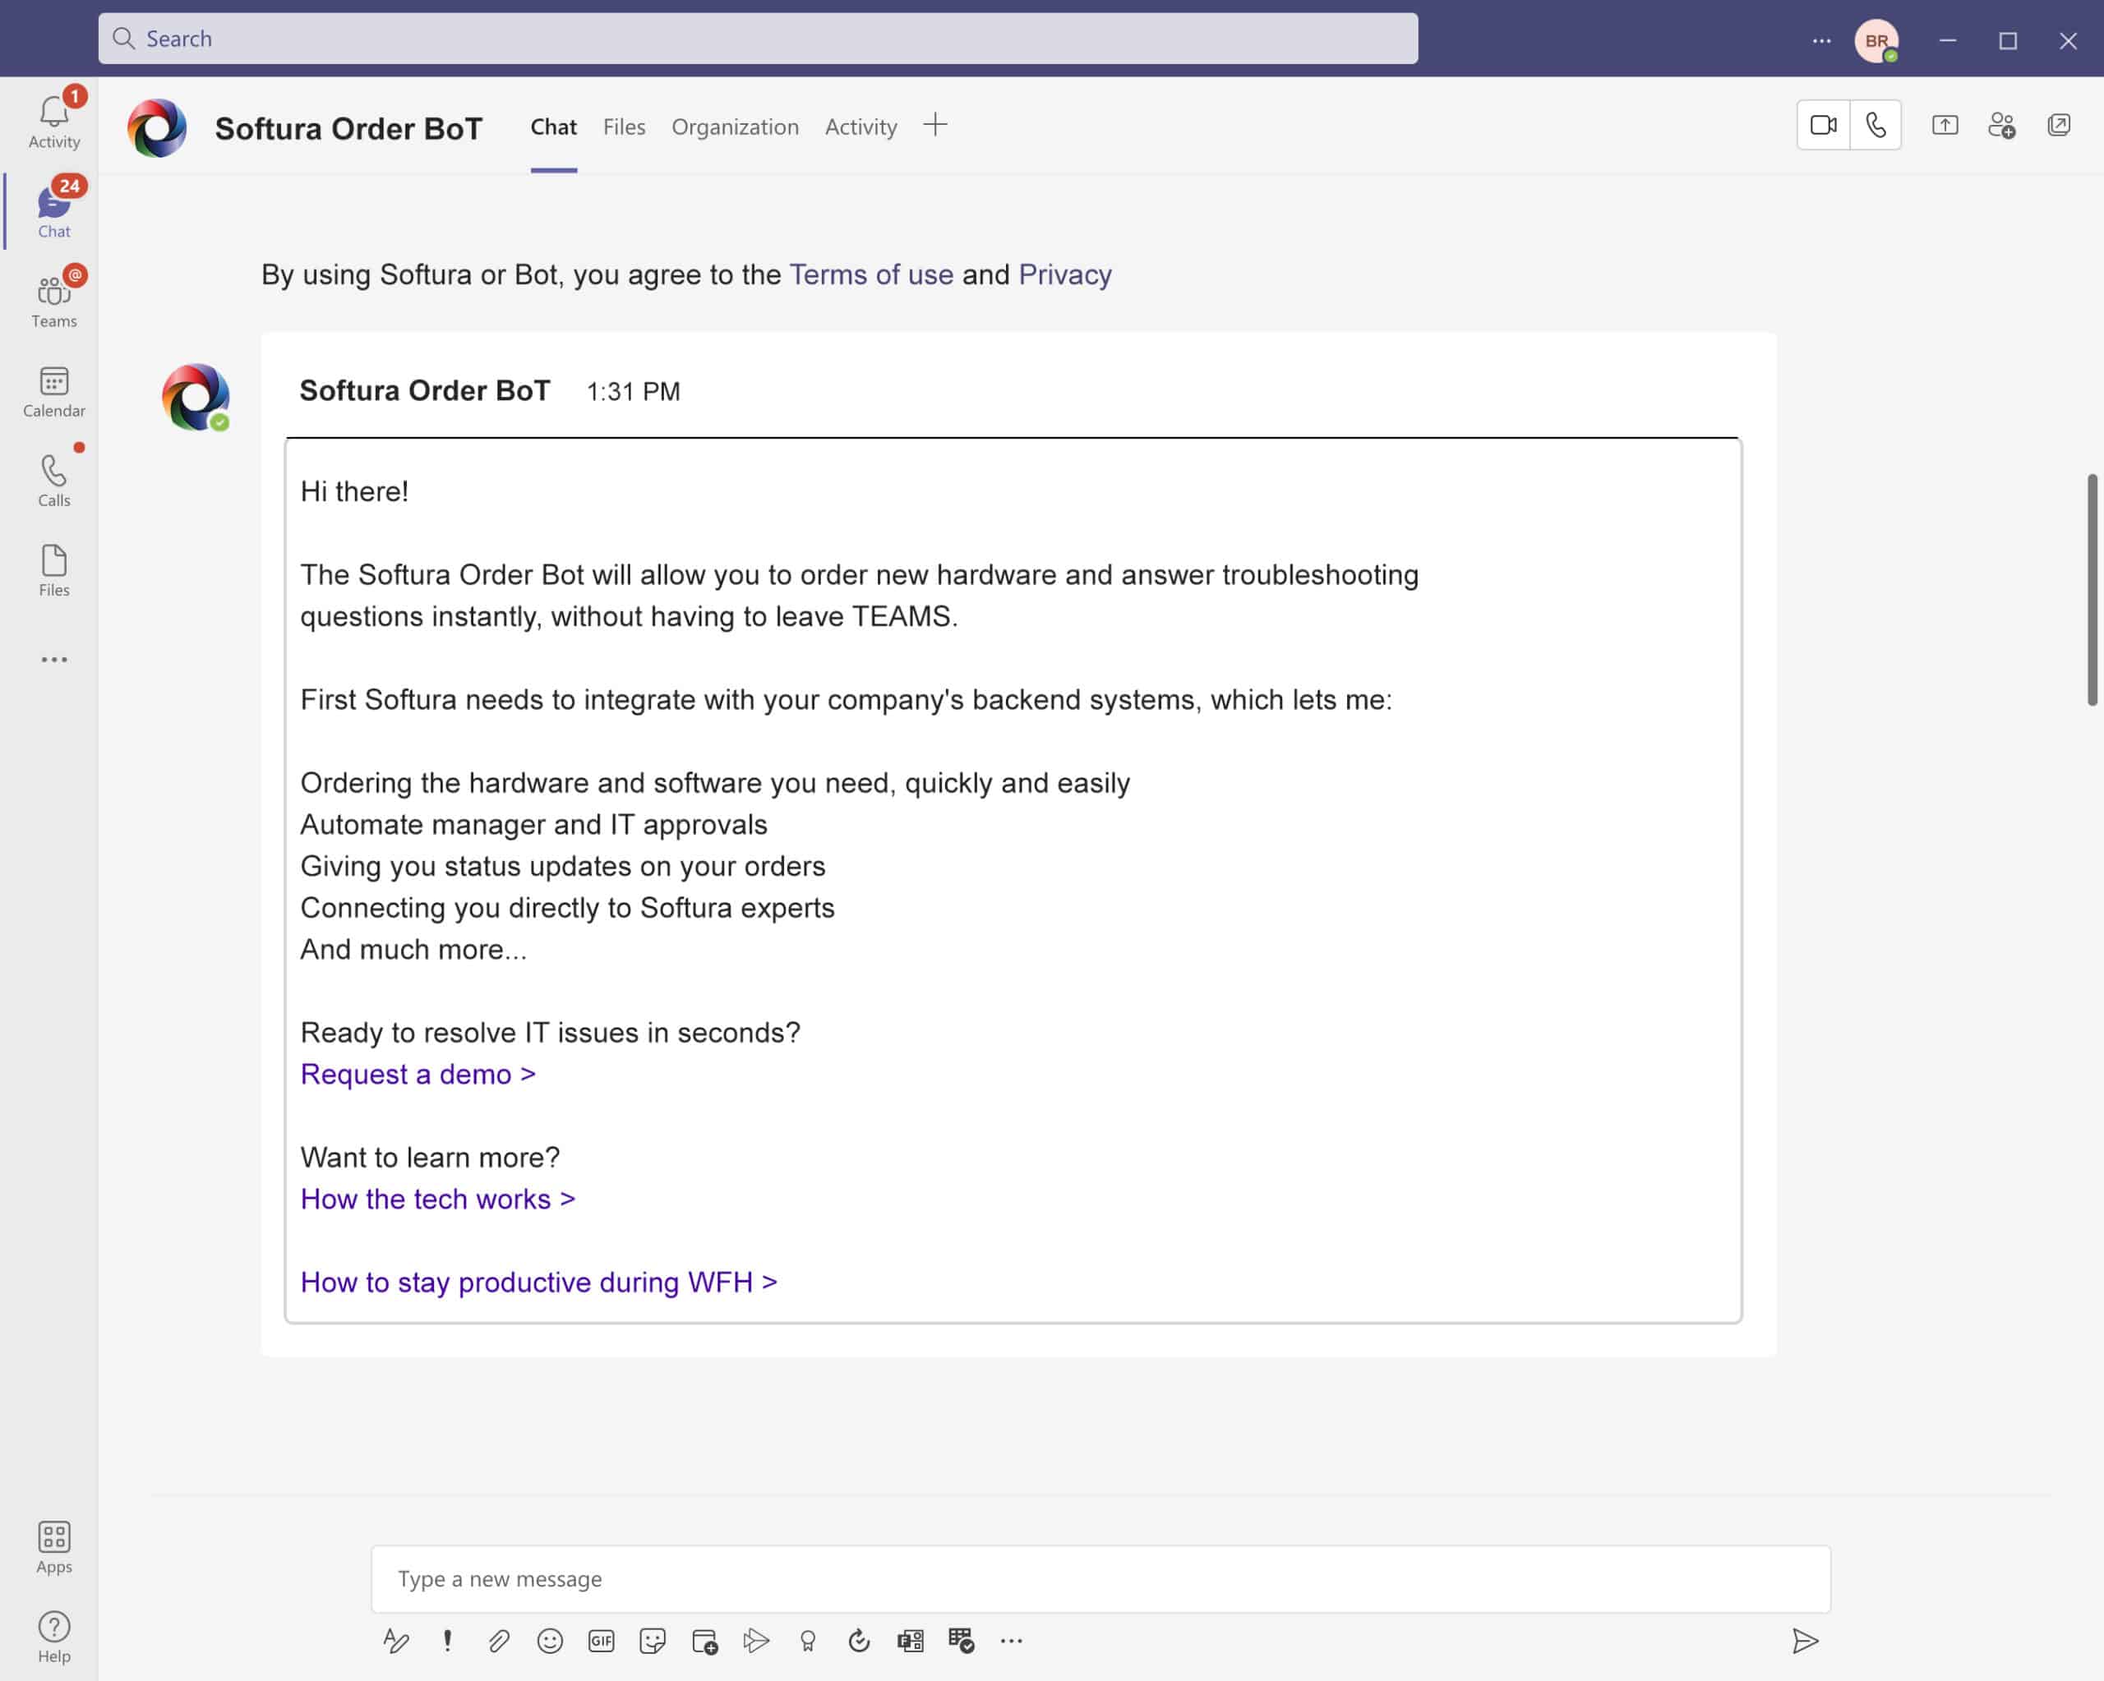The width and height of the screenshot is (2104, 1681).
Task: Open the Apps store in sidebar
Action: 53,1546
